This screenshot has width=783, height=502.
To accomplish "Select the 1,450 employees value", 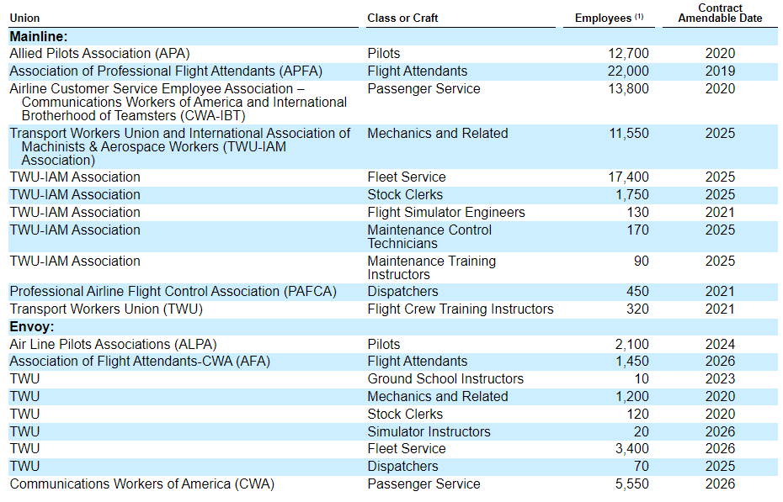I will pos(632,361).
